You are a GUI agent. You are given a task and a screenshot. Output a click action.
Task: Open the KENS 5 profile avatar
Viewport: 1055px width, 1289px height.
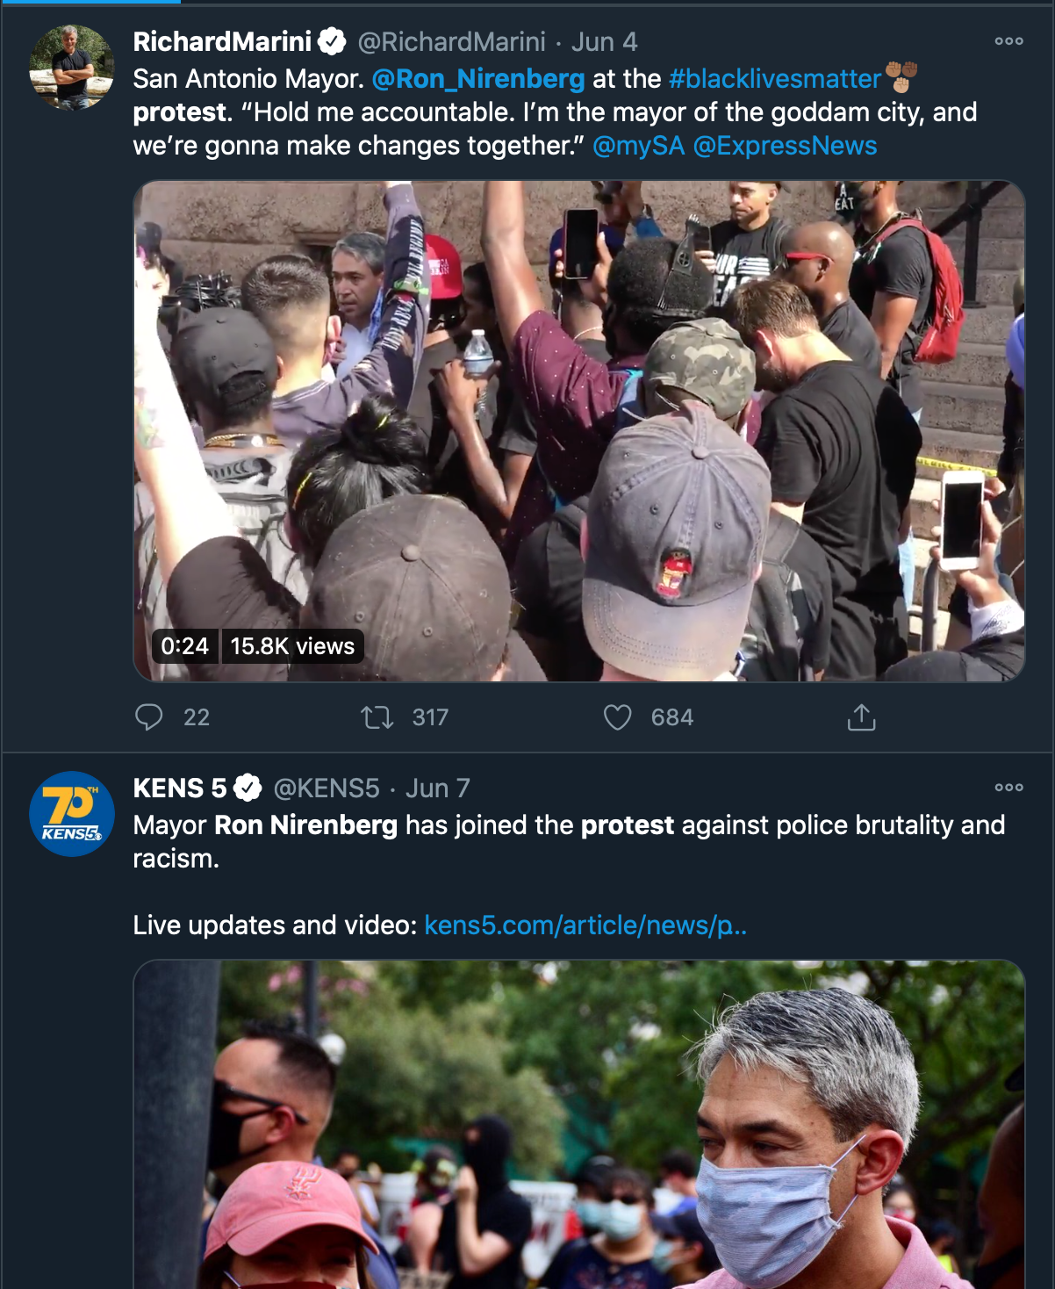72,814
